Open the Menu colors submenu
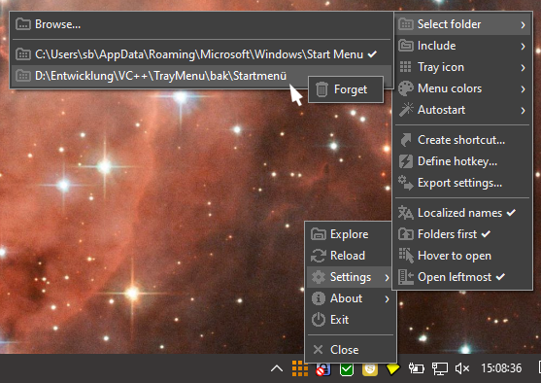 pyautogui.click(x=462, y=88)
